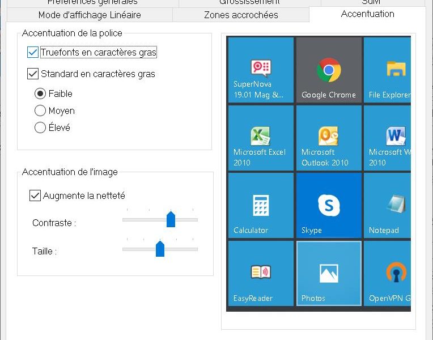Click the Taille slider handle
This screenshot has width=433, height=340.
pyautogui.click(x=160, y=249)
